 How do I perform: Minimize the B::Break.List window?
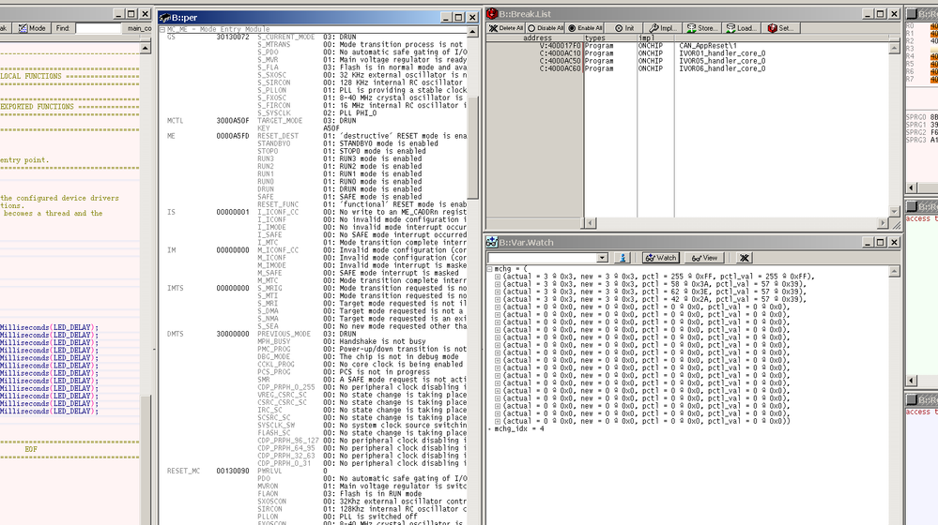pos(868,14)
